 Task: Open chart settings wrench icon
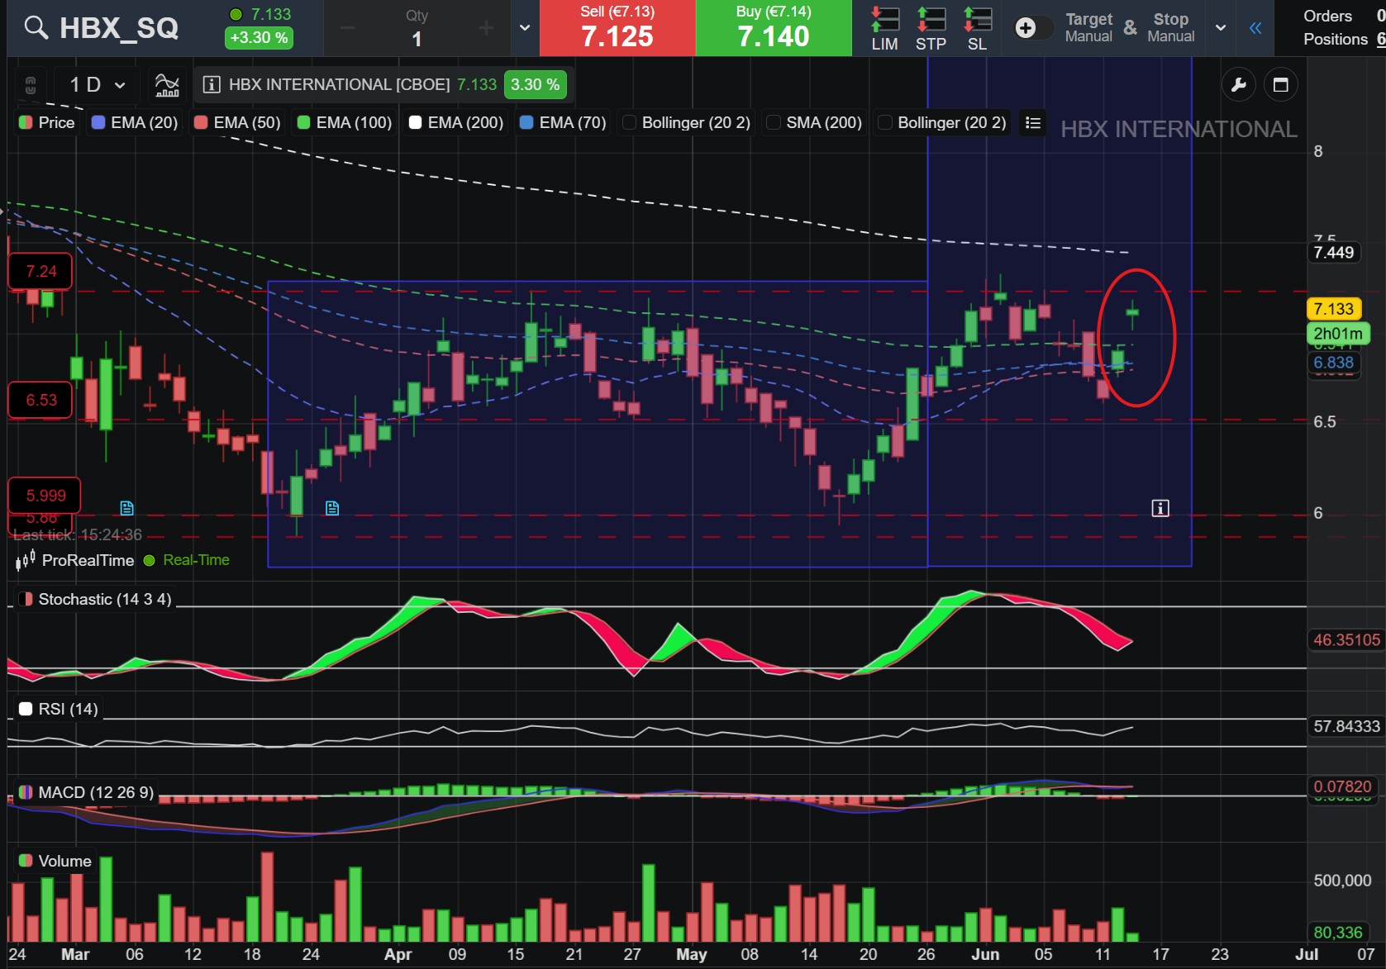tap(1238, 84)
